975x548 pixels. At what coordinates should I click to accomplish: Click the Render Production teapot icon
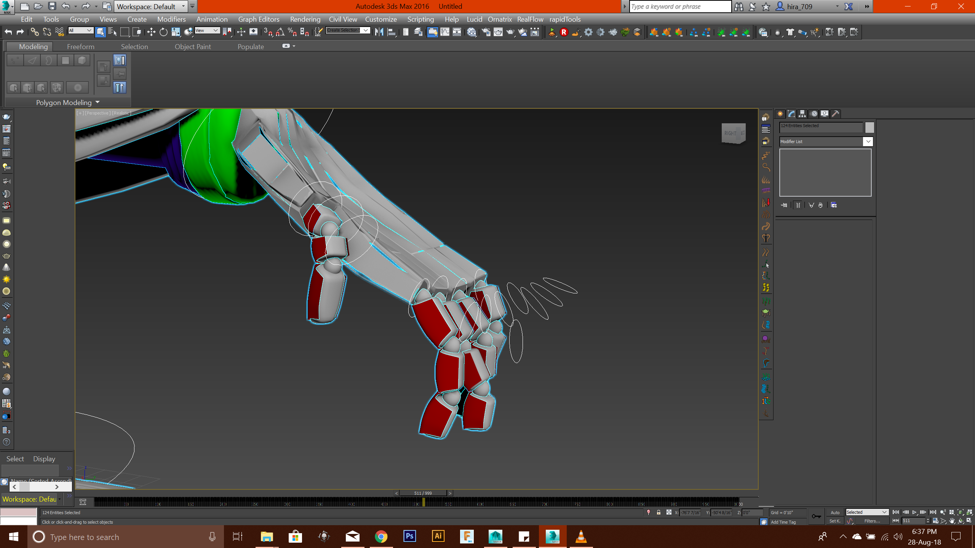click(x=510, y=32)
